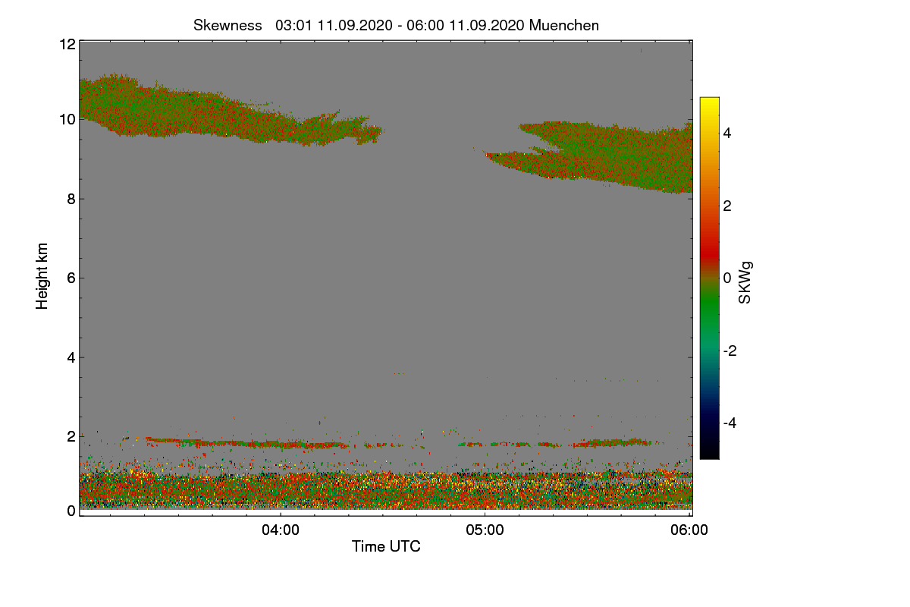910x607 pixels.
Task: Click the plot title starting with 'Skewness'
Action: (396, 25)
